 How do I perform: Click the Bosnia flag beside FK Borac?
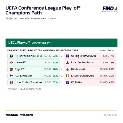click(11, 56)
